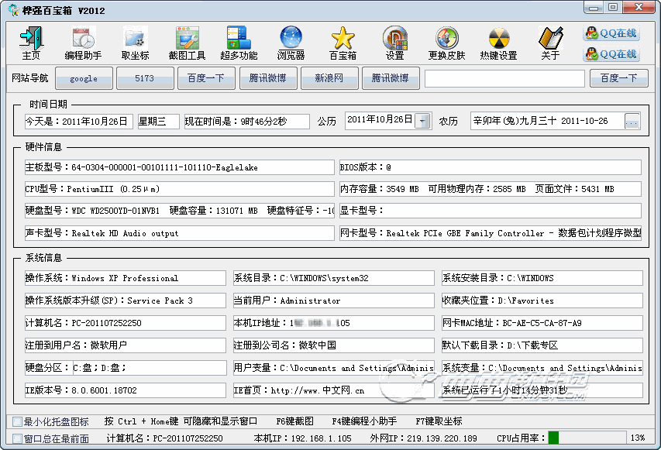Check 最小化托盘图标 checkbox
661x450 pixels.
click(17, 421)
